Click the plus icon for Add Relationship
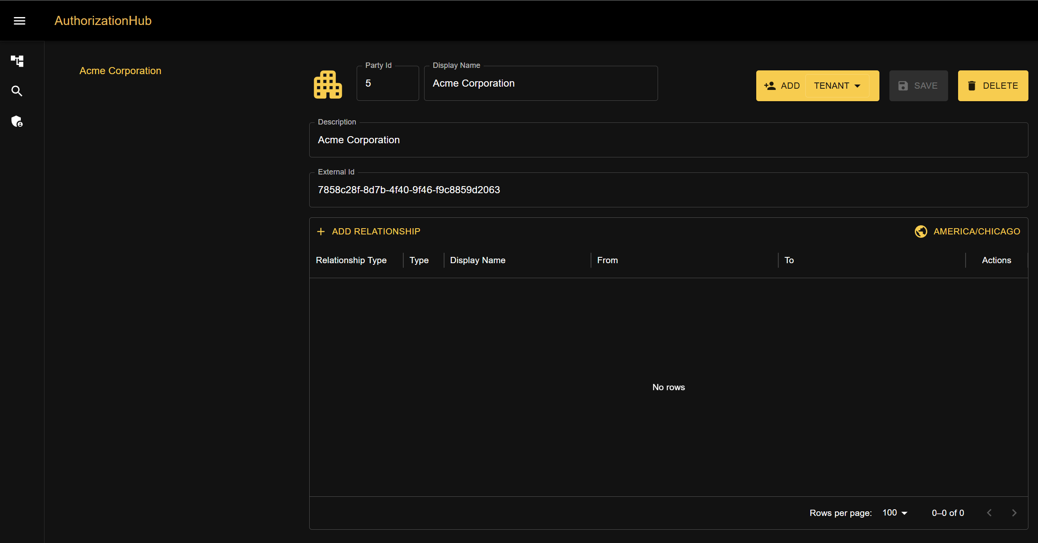This screenshot has height=543, width=1038. 321,232
